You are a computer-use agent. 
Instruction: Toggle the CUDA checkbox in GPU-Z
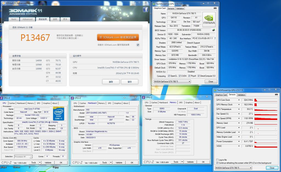pos(180,76)
